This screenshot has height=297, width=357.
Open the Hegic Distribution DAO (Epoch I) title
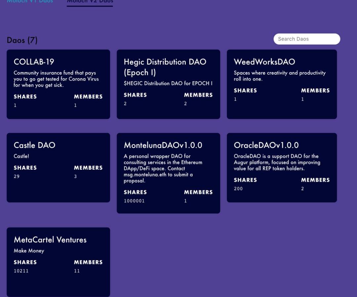[165, 67]
